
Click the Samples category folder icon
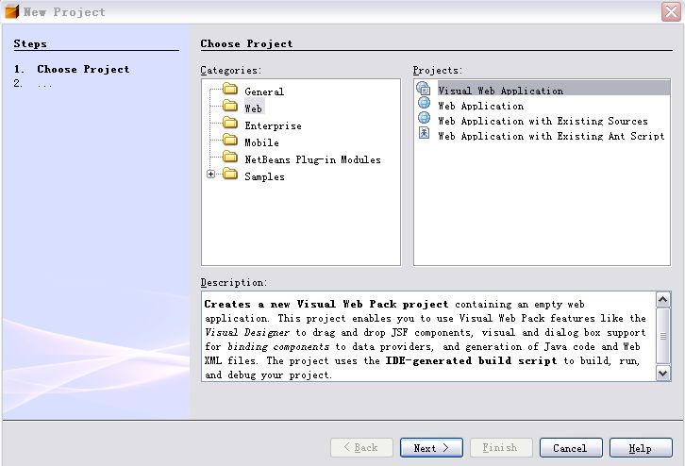(x=230, y=174)
